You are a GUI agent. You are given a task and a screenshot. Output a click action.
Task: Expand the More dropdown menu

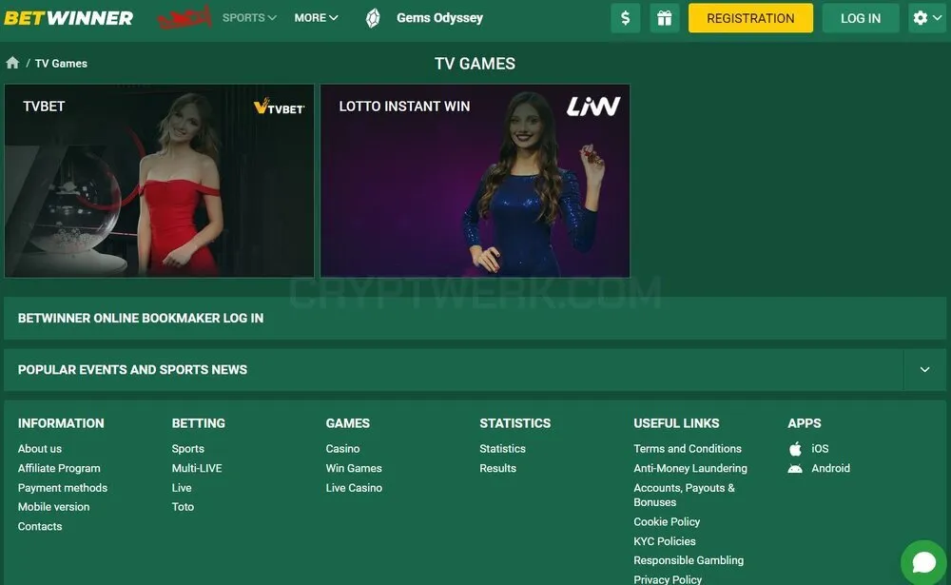tap(316, 18)
